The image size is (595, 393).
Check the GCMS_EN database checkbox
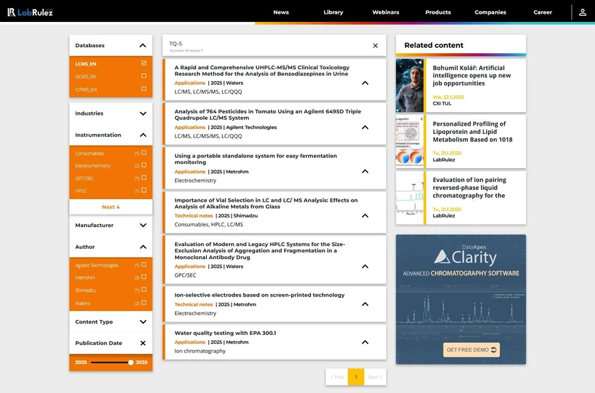[x=143, y=76]
